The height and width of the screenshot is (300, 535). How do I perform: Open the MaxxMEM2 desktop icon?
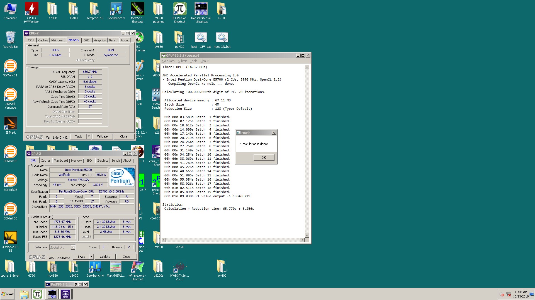point(116,269)
